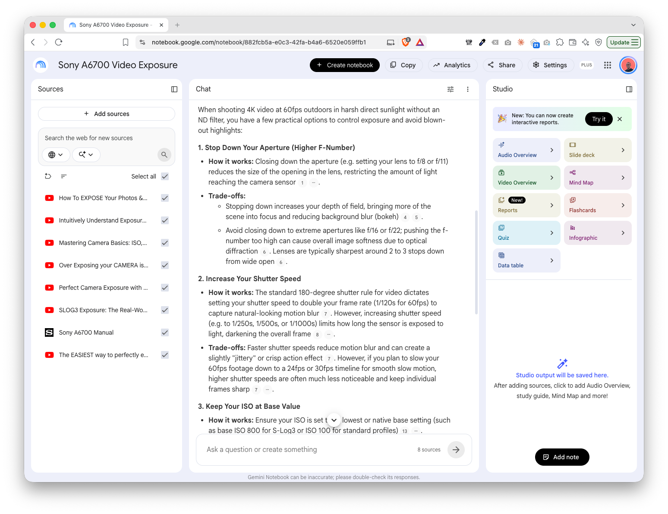The height and width of the screenshot is (514, 668).
Task: Open the new browser tab plus button
Action: pyautogui.click(x=177, y=25)
